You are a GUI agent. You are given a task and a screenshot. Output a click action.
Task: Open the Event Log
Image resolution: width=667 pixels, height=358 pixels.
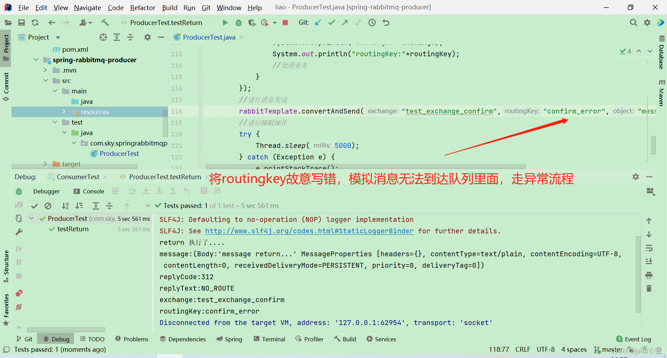click(x=634, y=339)
